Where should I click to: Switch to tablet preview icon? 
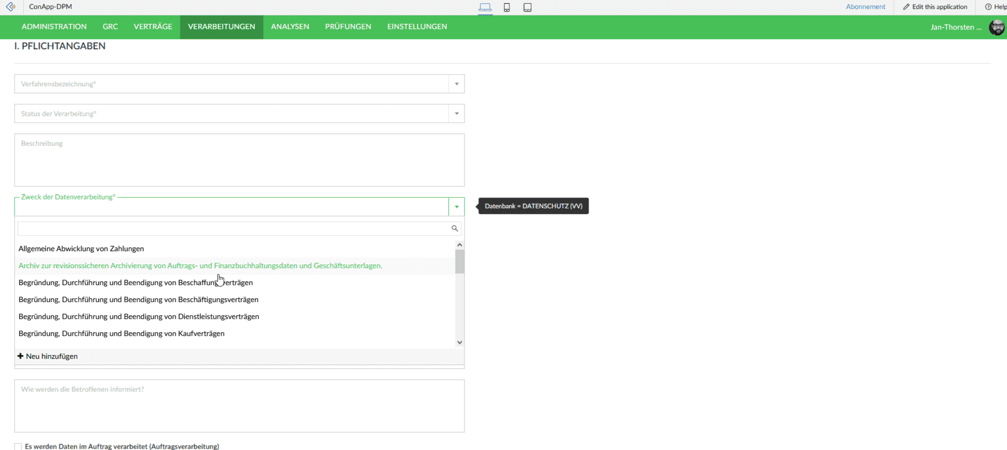tap(527, 8)
